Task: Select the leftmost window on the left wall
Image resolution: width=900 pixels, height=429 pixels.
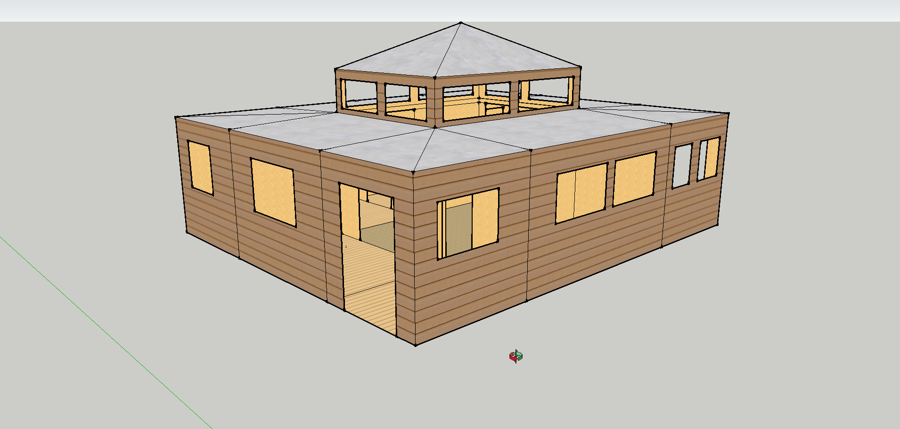Action: click(x=200, y=167)
